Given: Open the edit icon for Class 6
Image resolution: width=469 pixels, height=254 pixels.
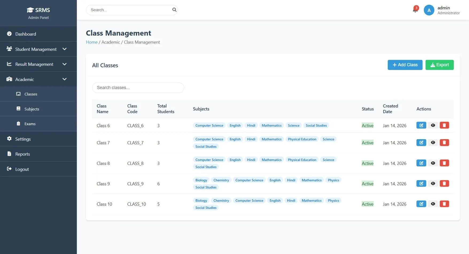Looking at the screenshot, I should 421,125.
